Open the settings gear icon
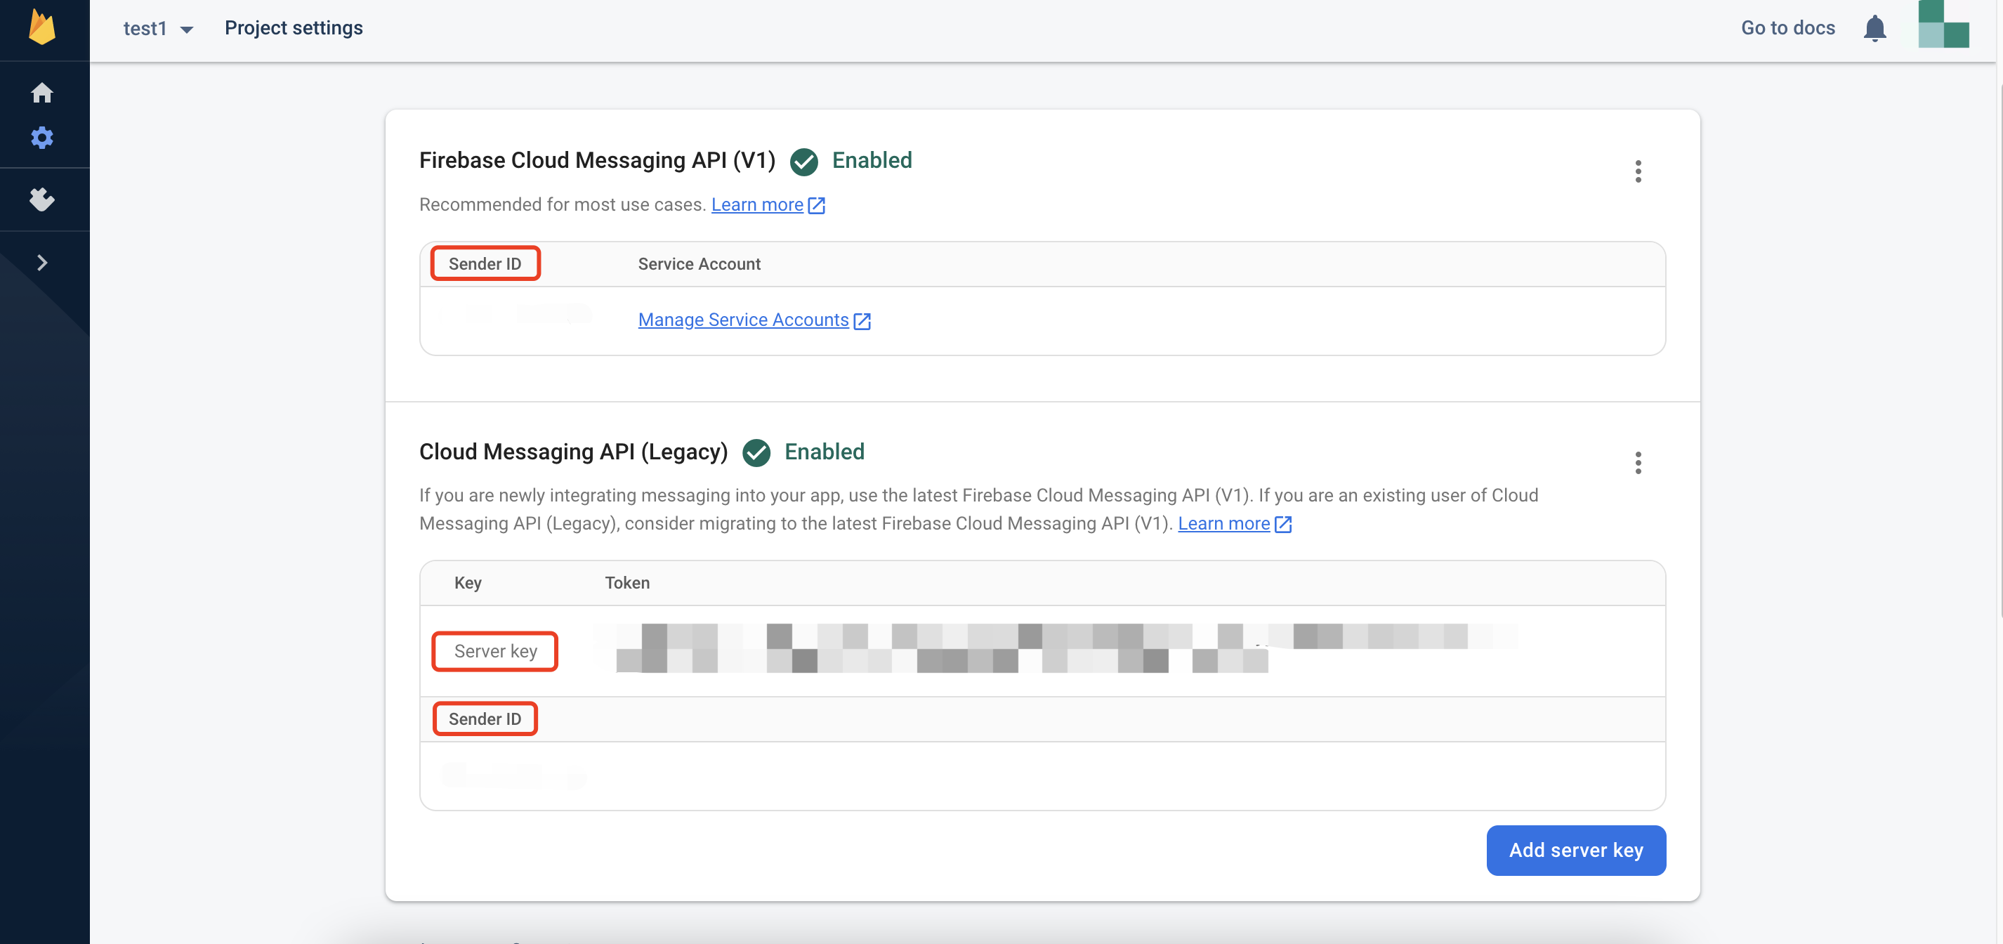Screen dimensions: 2003x944 [x=42, y=138]
